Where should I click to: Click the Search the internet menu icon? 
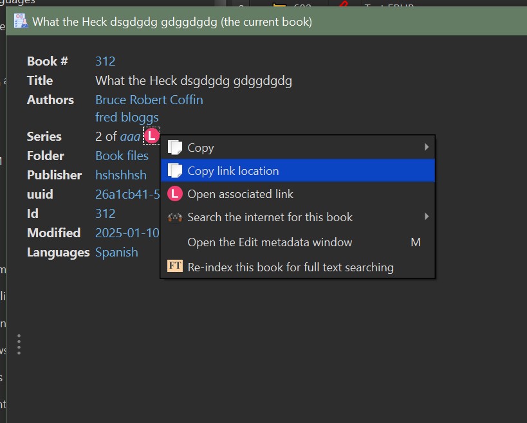coord(175,217)
